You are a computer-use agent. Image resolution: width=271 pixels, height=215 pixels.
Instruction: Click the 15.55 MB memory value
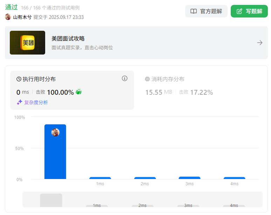[x=159, y=92]
